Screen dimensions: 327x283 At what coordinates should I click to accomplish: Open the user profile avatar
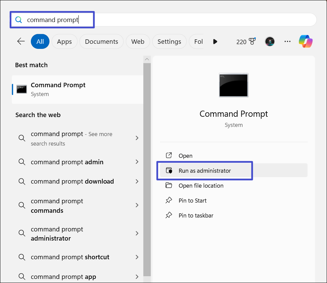point(269,41)
